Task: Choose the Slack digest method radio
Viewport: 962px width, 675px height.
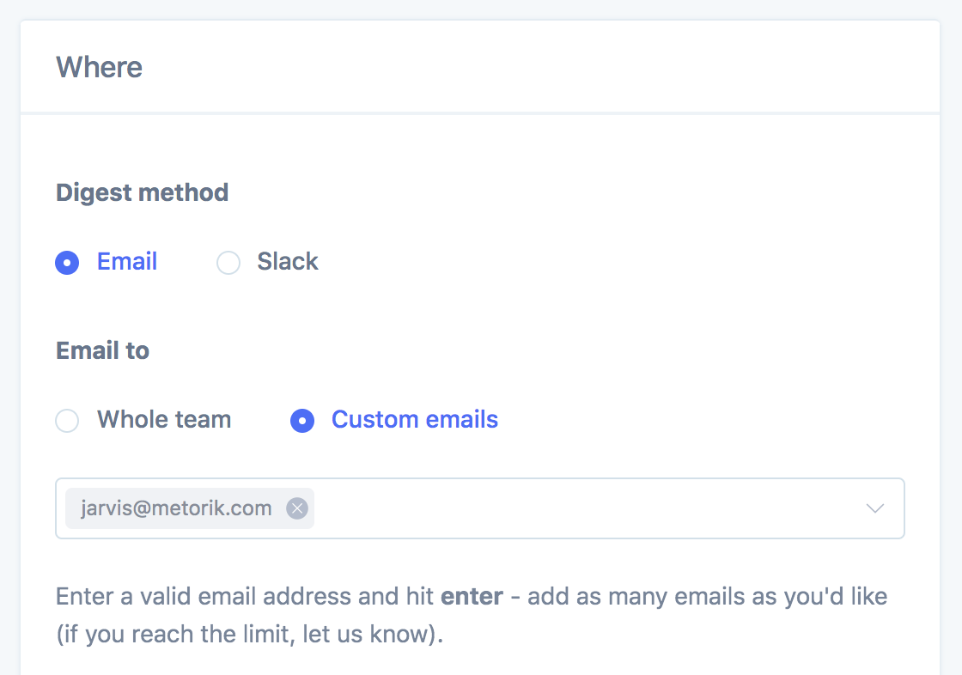Action: [x=228, y=262]
